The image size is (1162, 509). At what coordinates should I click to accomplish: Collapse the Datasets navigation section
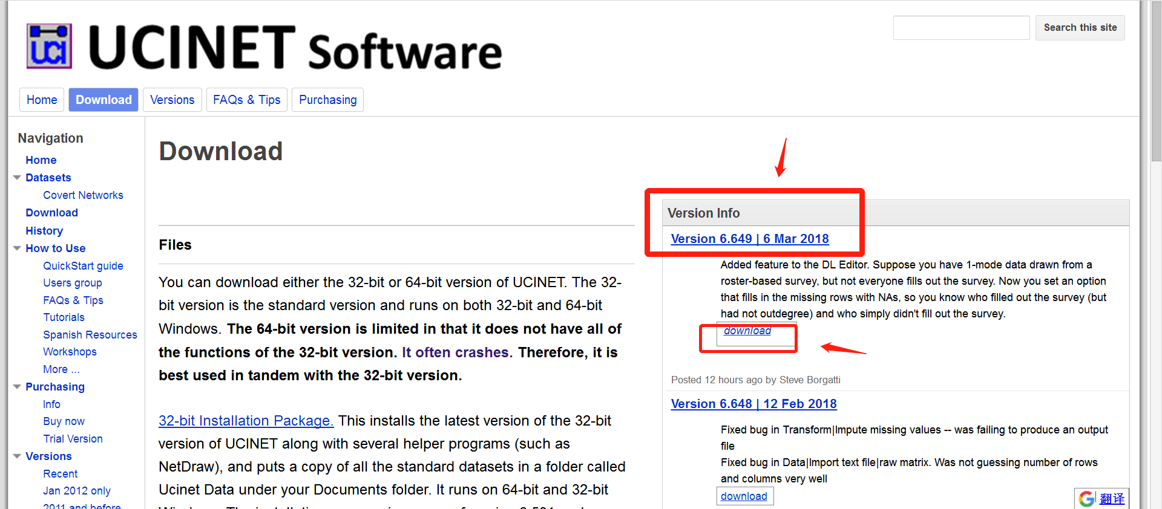click(x=17, y=178)
